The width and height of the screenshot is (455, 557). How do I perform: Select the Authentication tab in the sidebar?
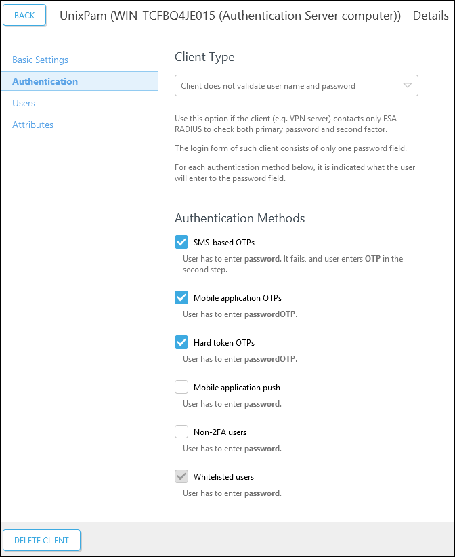(44, 81)
